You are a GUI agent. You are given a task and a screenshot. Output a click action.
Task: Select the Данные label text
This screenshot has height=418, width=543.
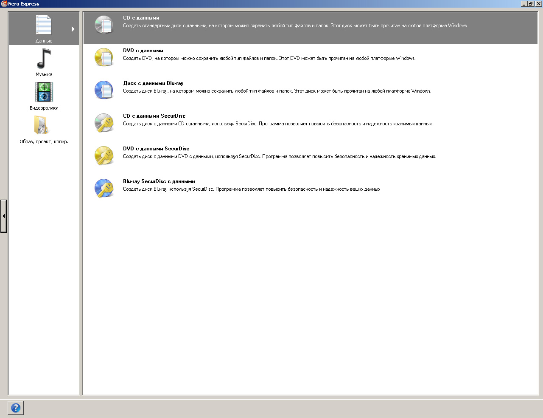tap(44, 41)
